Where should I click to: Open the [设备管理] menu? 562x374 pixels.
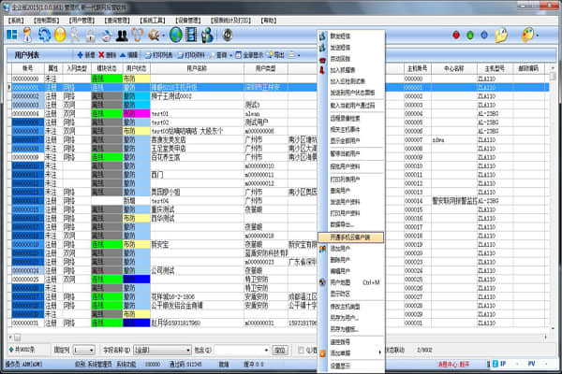pyautogui.click(x=188, y=21)
